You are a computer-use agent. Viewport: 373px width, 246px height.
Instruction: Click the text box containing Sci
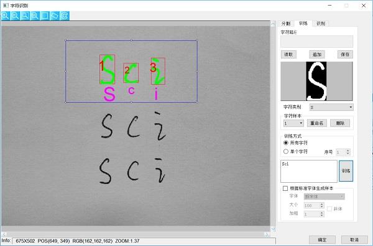pos(309,171)
